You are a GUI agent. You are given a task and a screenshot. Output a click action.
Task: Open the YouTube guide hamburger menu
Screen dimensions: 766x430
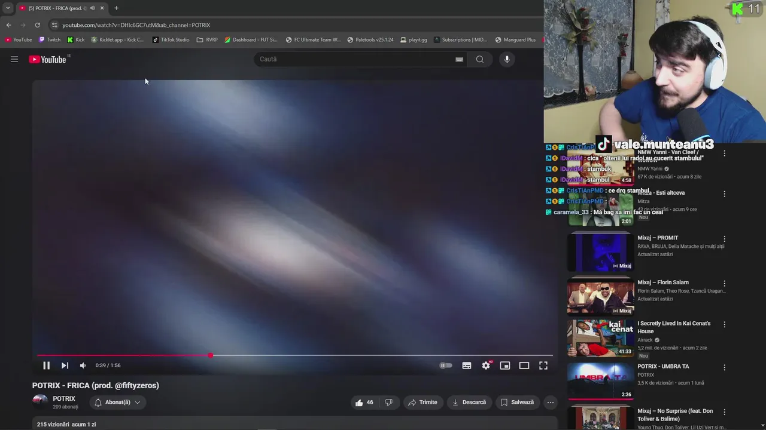point(14,59)
